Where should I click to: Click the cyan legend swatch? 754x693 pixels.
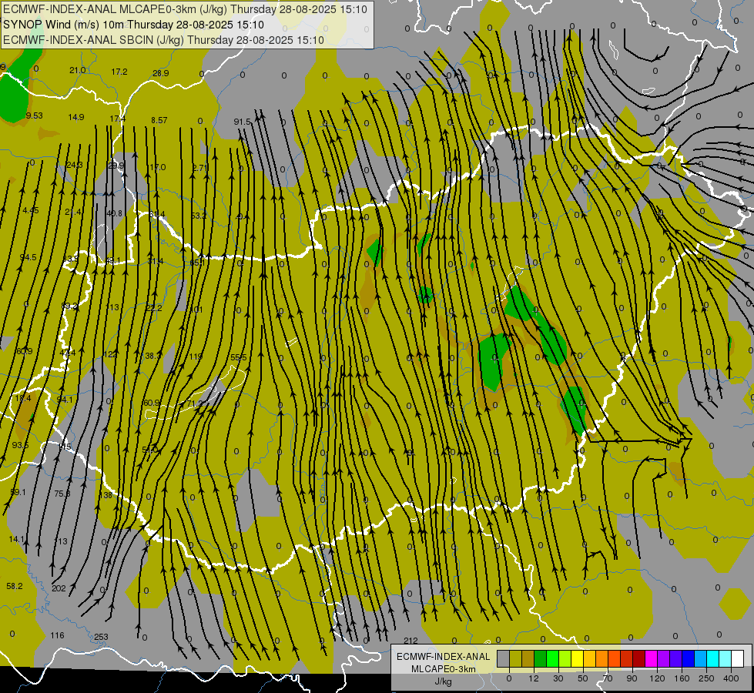[x=714, y=659]
